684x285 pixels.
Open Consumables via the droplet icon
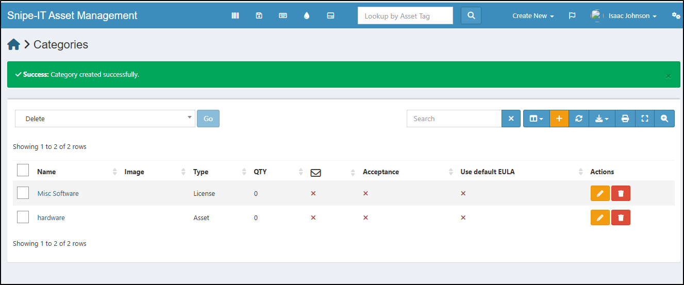click(x=307, y=16)
